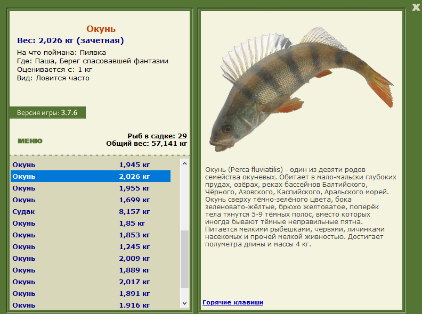Click the Вес: 2,026 кг (зачетная) text
This screenshot has width=422, height=314.
[x=70, y=40]
